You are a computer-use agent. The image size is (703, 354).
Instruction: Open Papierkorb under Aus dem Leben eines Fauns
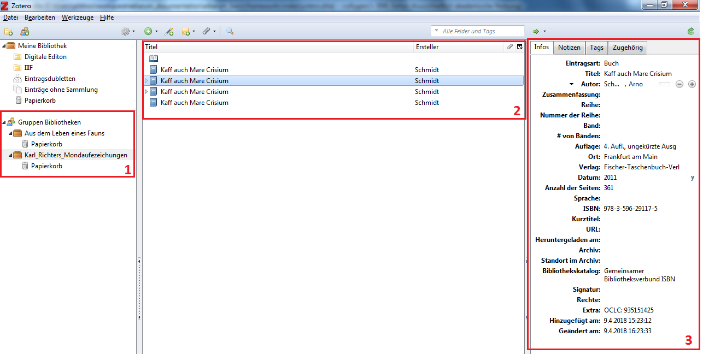46,144
